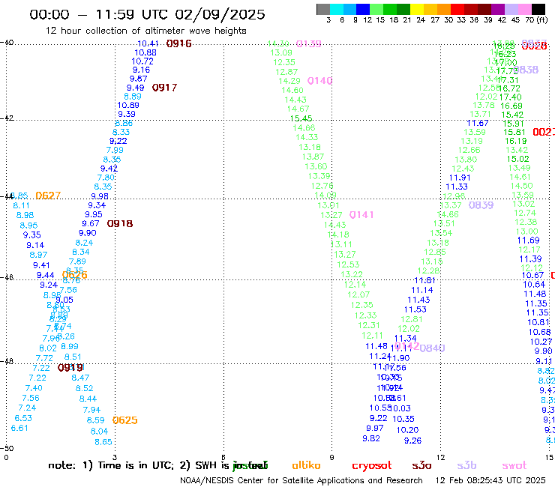Click the cryosat satellite legend label

pyautogui.click(x=372, y=466)
